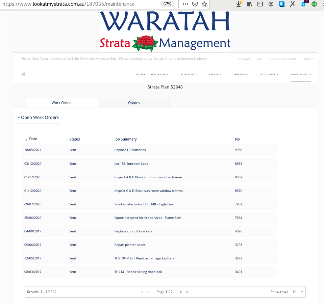Click the Results 1 - 10 / 12 text

(42, 292)
